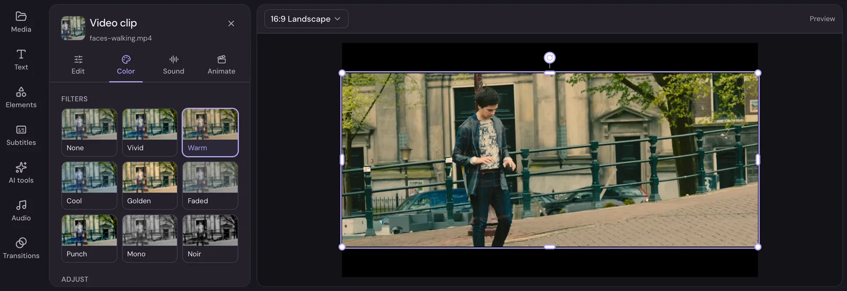Switch to the Animate tab
Image resolution: width=847 pixels, height=291 pixels.
click(x=221, y=65)
